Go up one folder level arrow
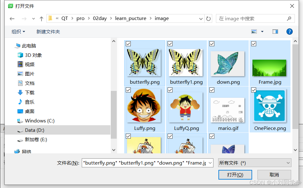This screenshot has height=188, width=303. coord(42,19)
